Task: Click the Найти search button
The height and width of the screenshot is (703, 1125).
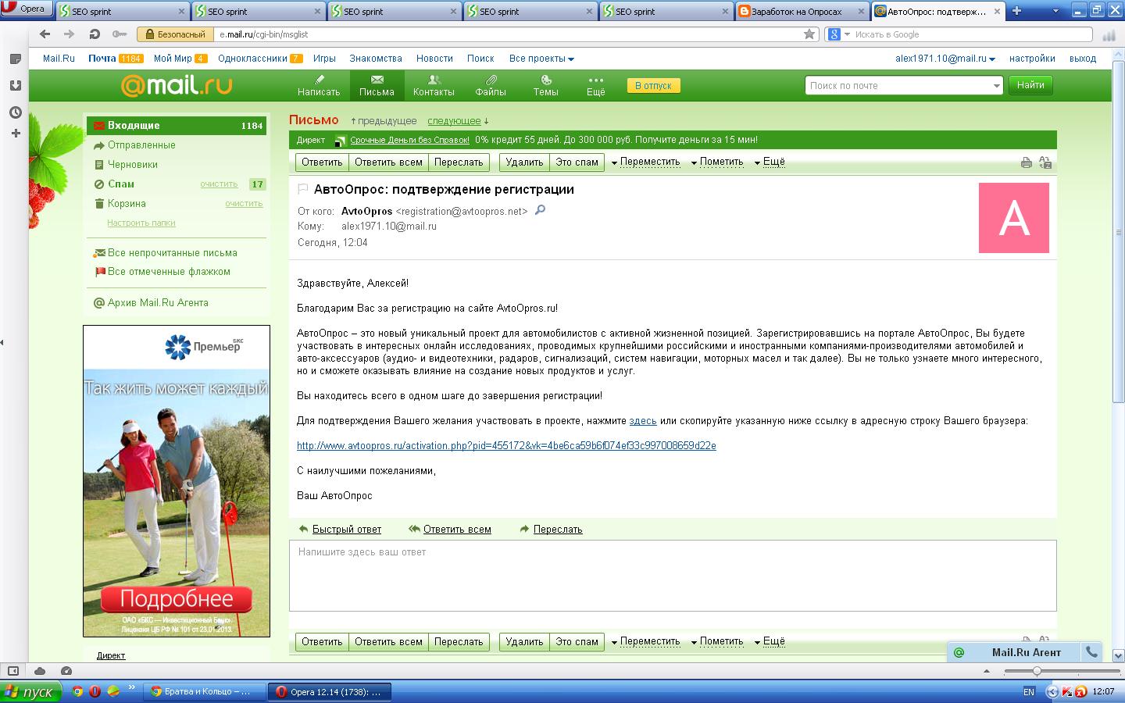Action: 1030,85
